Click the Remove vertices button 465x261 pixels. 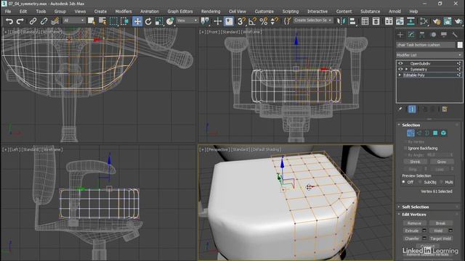415,223
